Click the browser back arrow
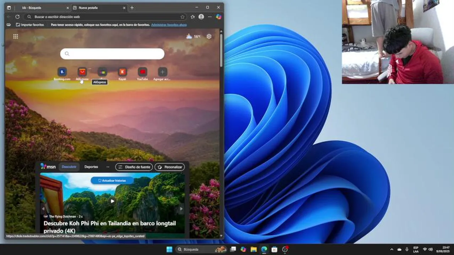 9,17
